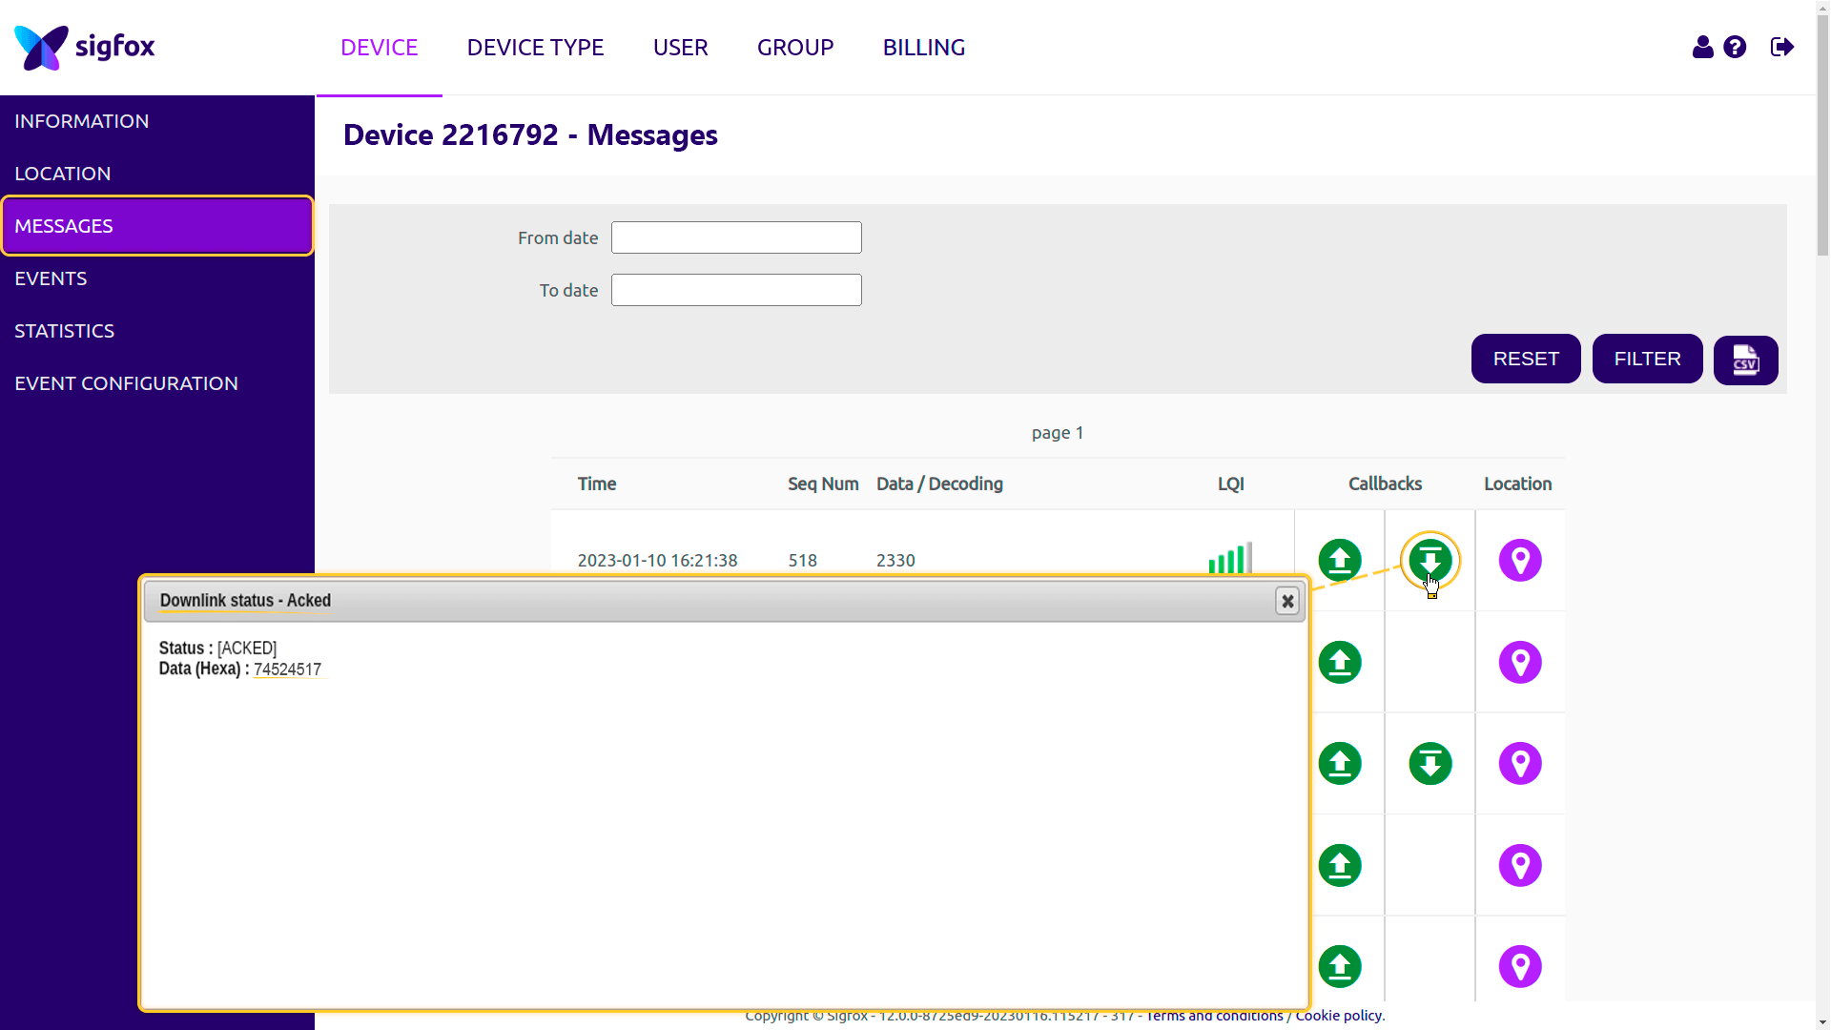1831x1030 pixels.
Task: Click uplink callback icon in first row
Action: [1339, 561]
